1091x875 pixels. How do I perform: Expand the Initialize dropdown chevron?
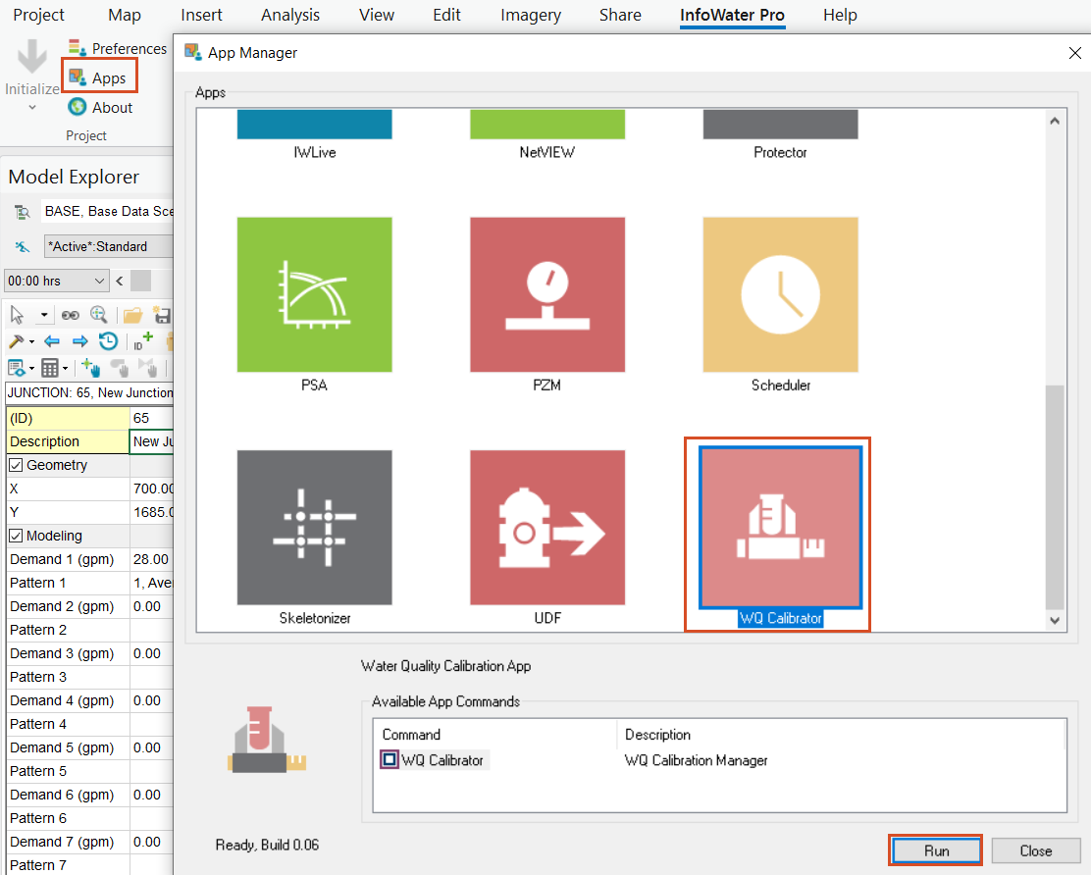[x=32, y=108]
